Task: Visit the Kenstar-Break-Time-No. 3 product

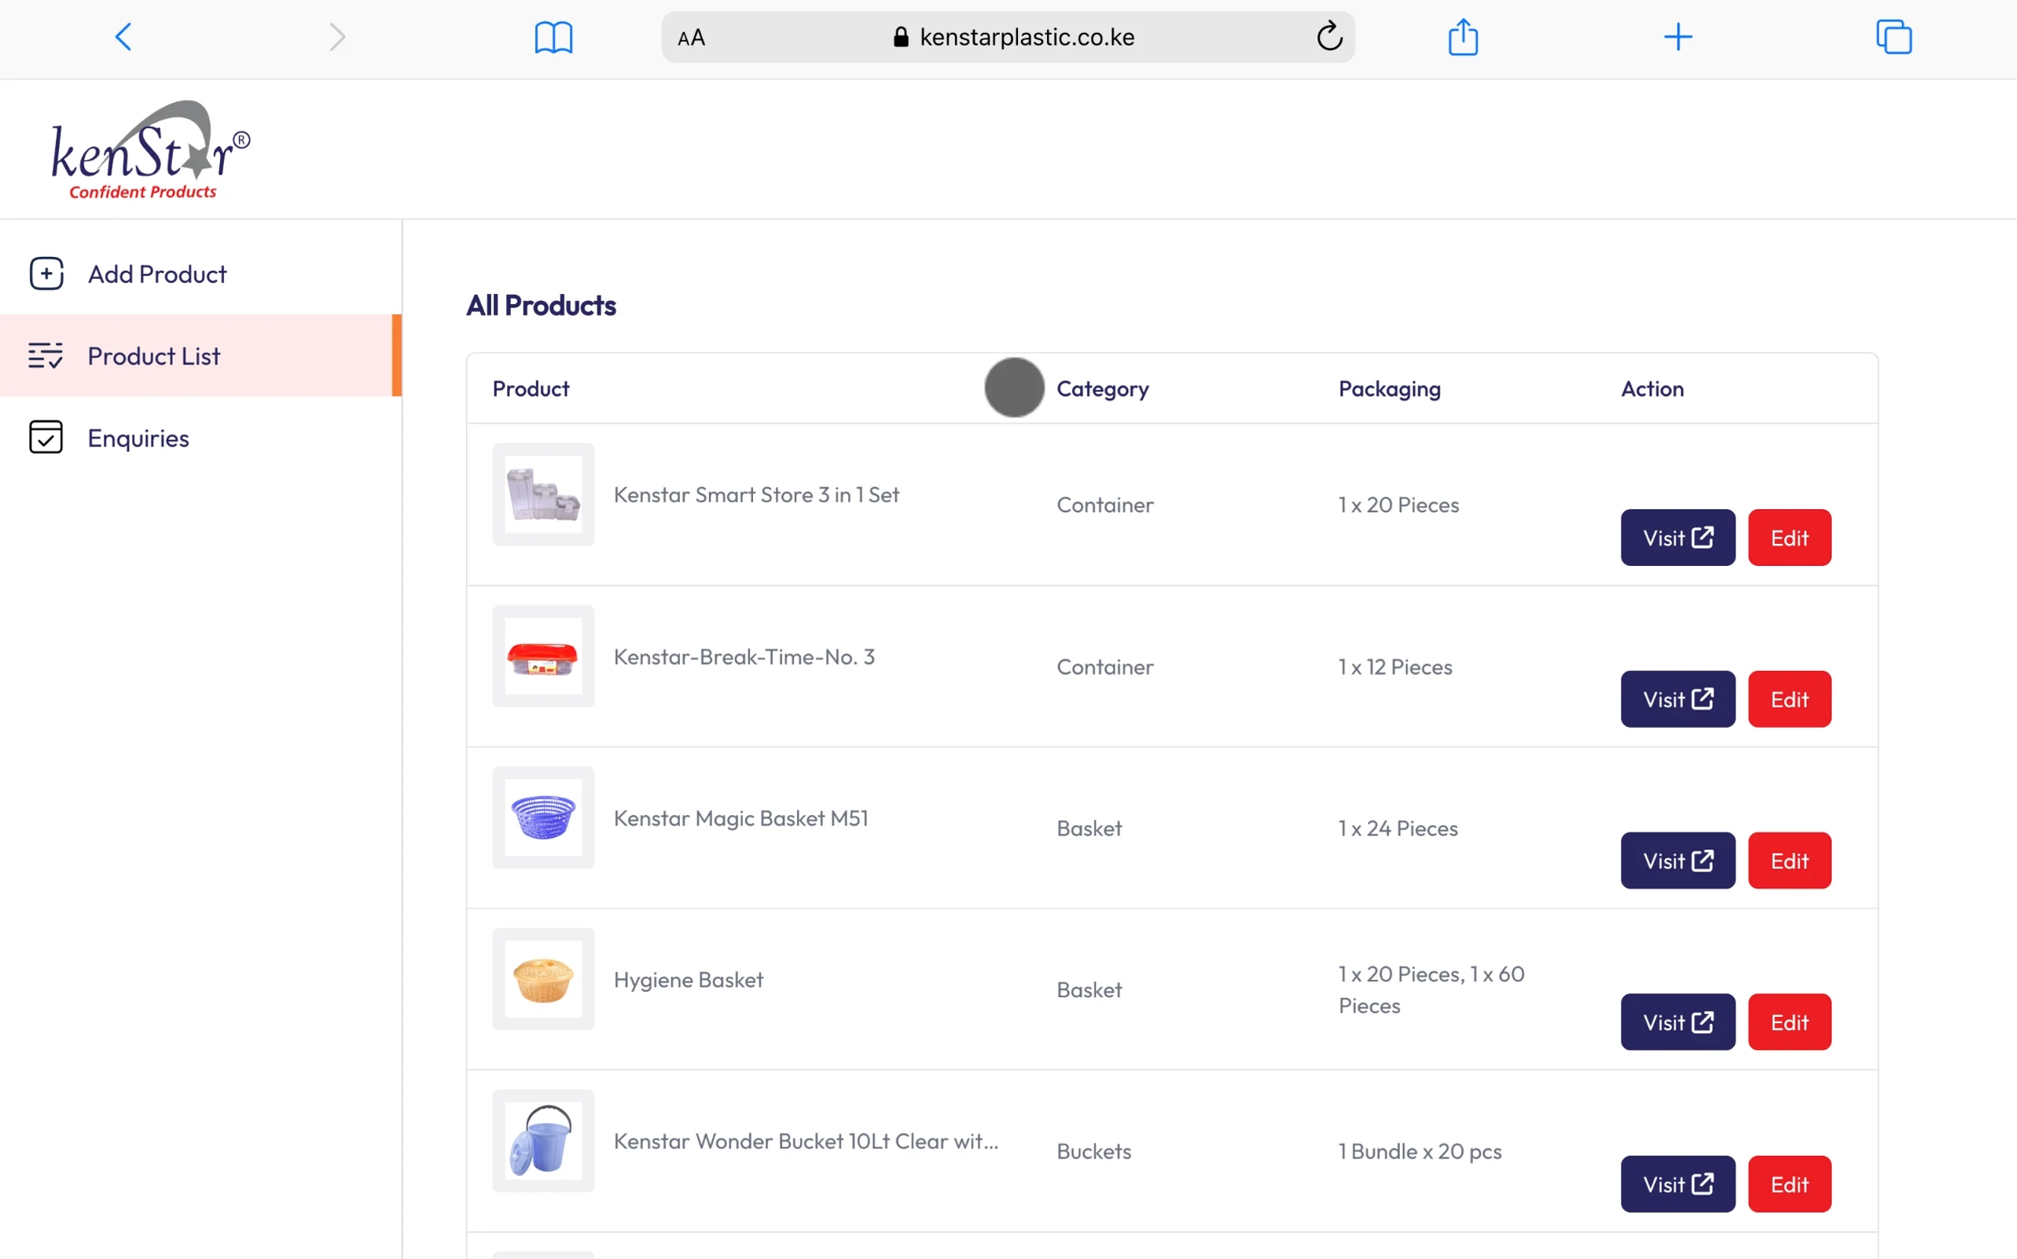Action: 1677,699
